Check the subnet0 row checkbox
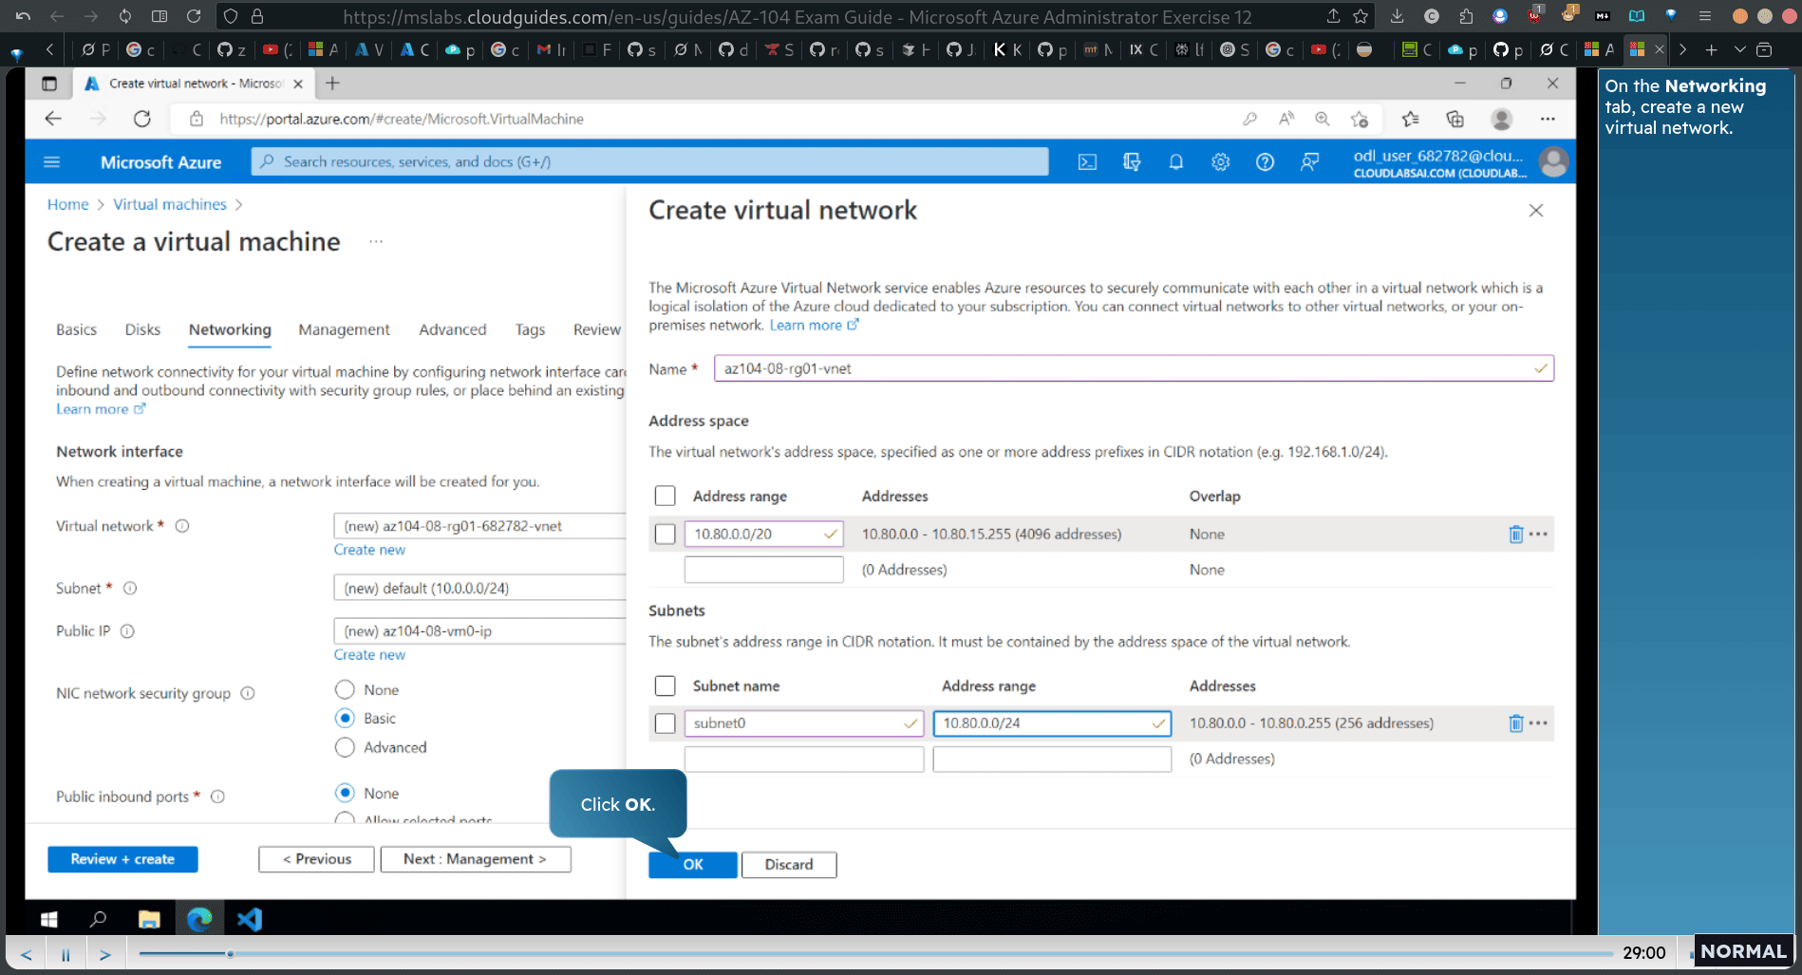This screenshot has height=975, width=1802. [x=666, y=723]
